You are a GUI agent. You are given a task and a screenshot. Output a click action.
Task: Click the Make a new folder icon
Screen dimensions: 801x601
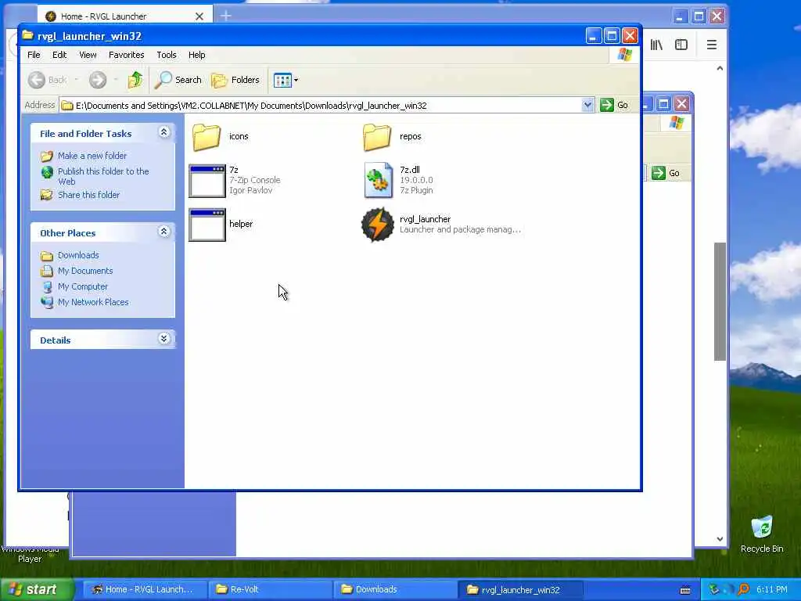pos(47,156)
